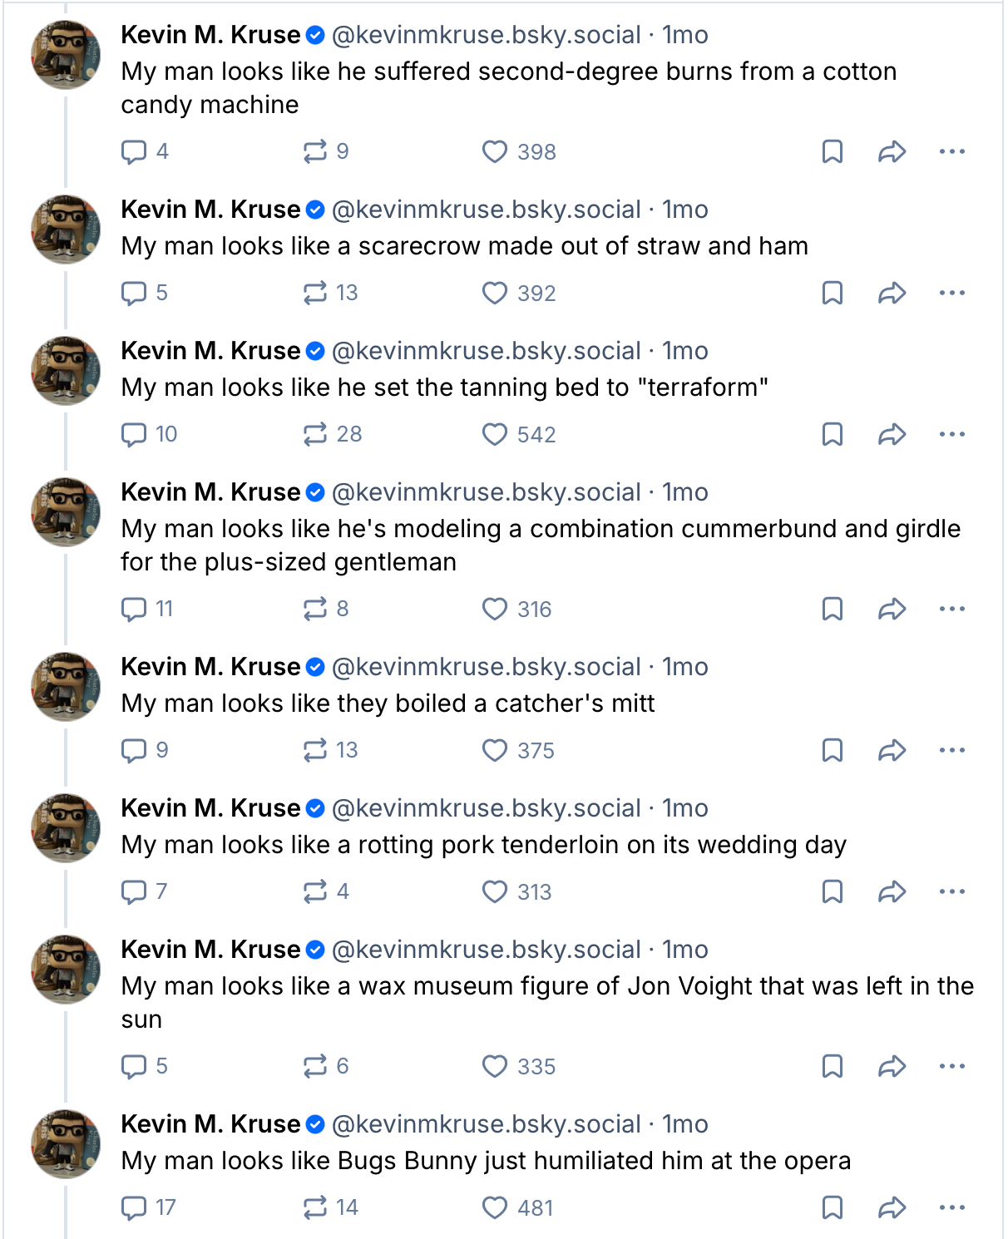This screenshot has height=1239, width=1008.
Task: Reply to the cotton candy machine post
Action: (x=134, y=151)
